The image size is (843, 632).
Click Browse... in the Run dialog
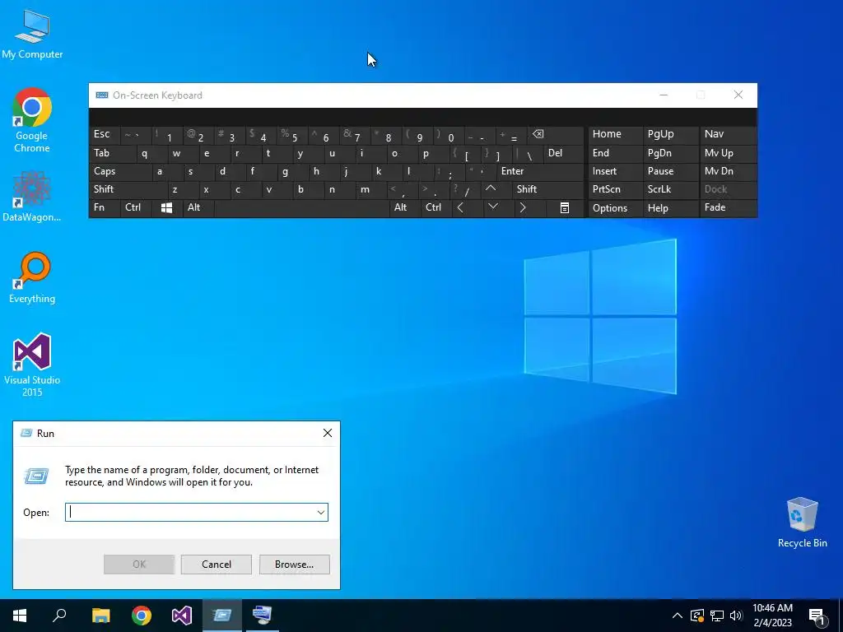[294, 565]
